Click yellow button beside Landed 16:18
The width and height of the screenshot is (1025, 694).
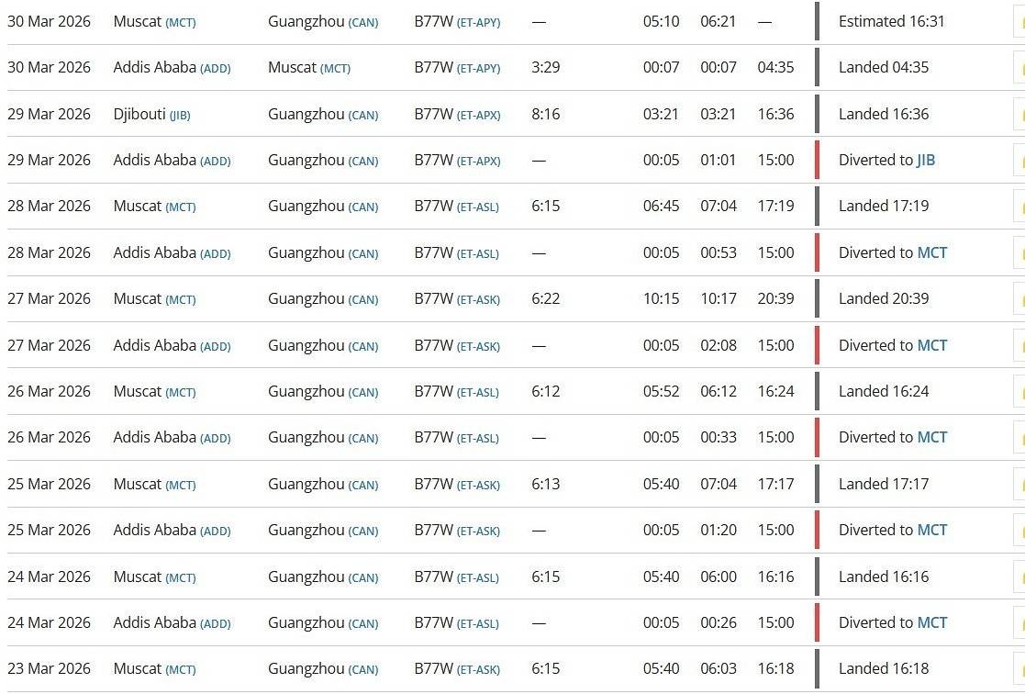[1019, 669]
